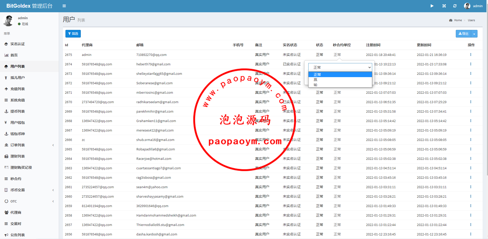The width and height of the screenshot is (488, 239).
Task: Expand the 币币交易 sidebar submenu
Action: click(53, 190)
